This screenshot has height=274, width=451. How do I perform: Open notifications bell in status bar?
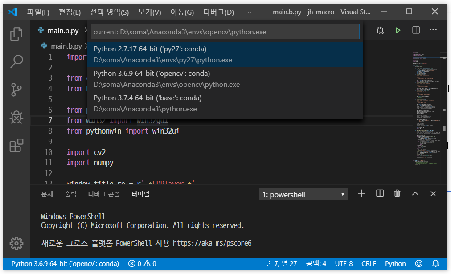[x=435, y=264]
